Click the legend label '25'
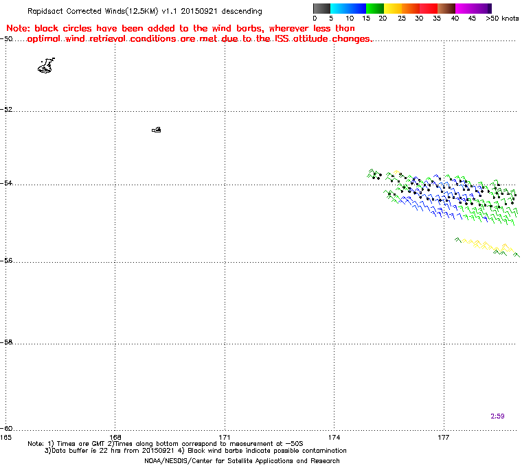This screenshot has width=522, height=472. [402, 19]
